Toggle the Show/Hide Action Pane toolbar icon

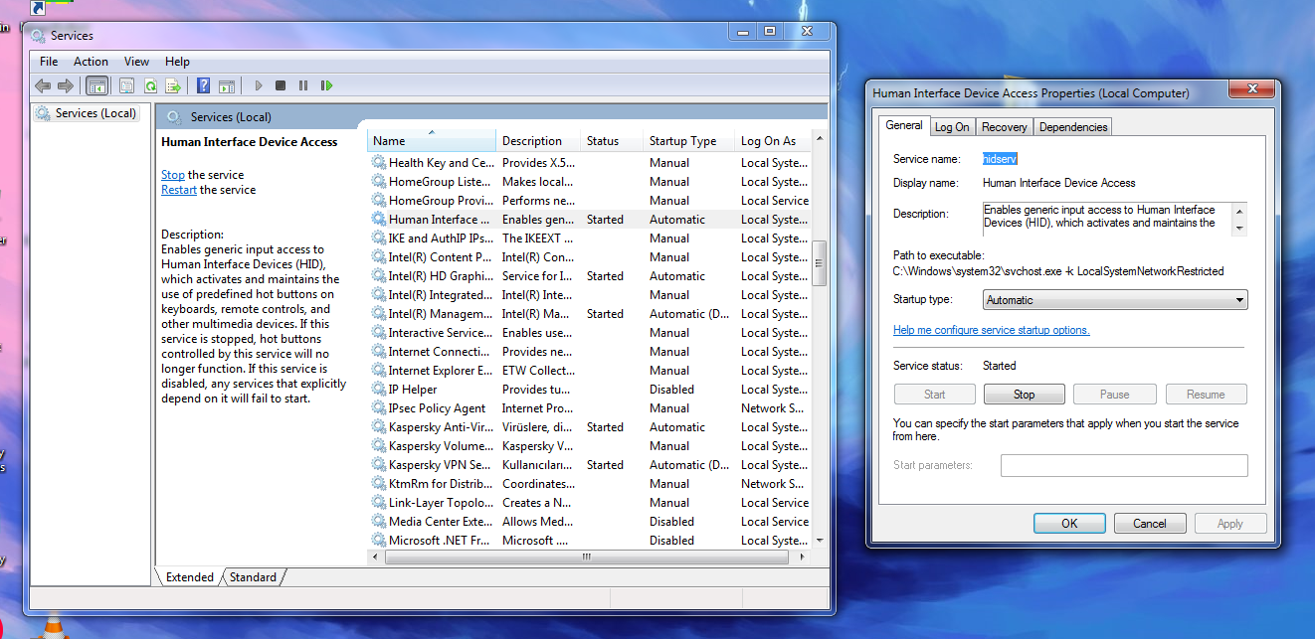pyautogui.click(x=227, y=86)
